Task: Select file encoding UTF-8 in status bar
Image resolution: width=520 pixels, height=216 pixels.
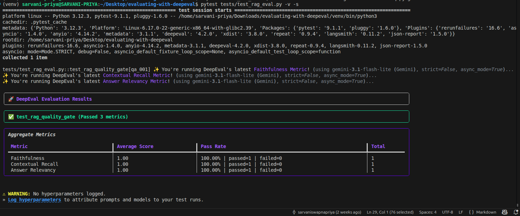Action: (447, 212)
